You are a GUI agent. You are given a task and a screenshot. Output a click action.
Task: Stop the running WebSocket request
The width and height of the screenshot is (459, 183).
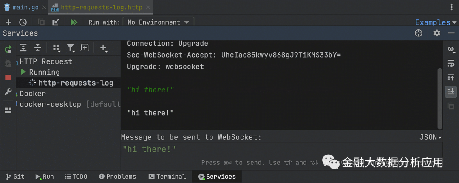tap(8, 78)
